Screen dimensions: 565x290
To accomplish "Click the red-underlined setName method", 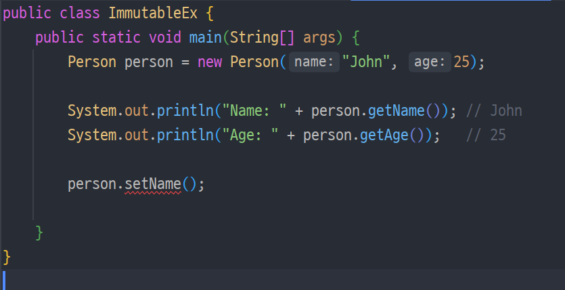I will 153,184.
